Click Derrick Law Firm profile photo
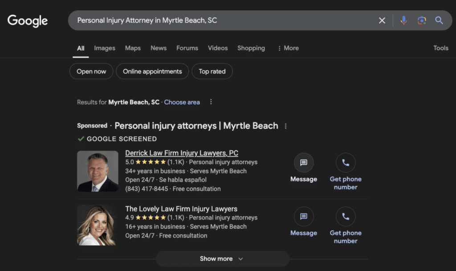The image size is (456, 271). pos(98,171)
